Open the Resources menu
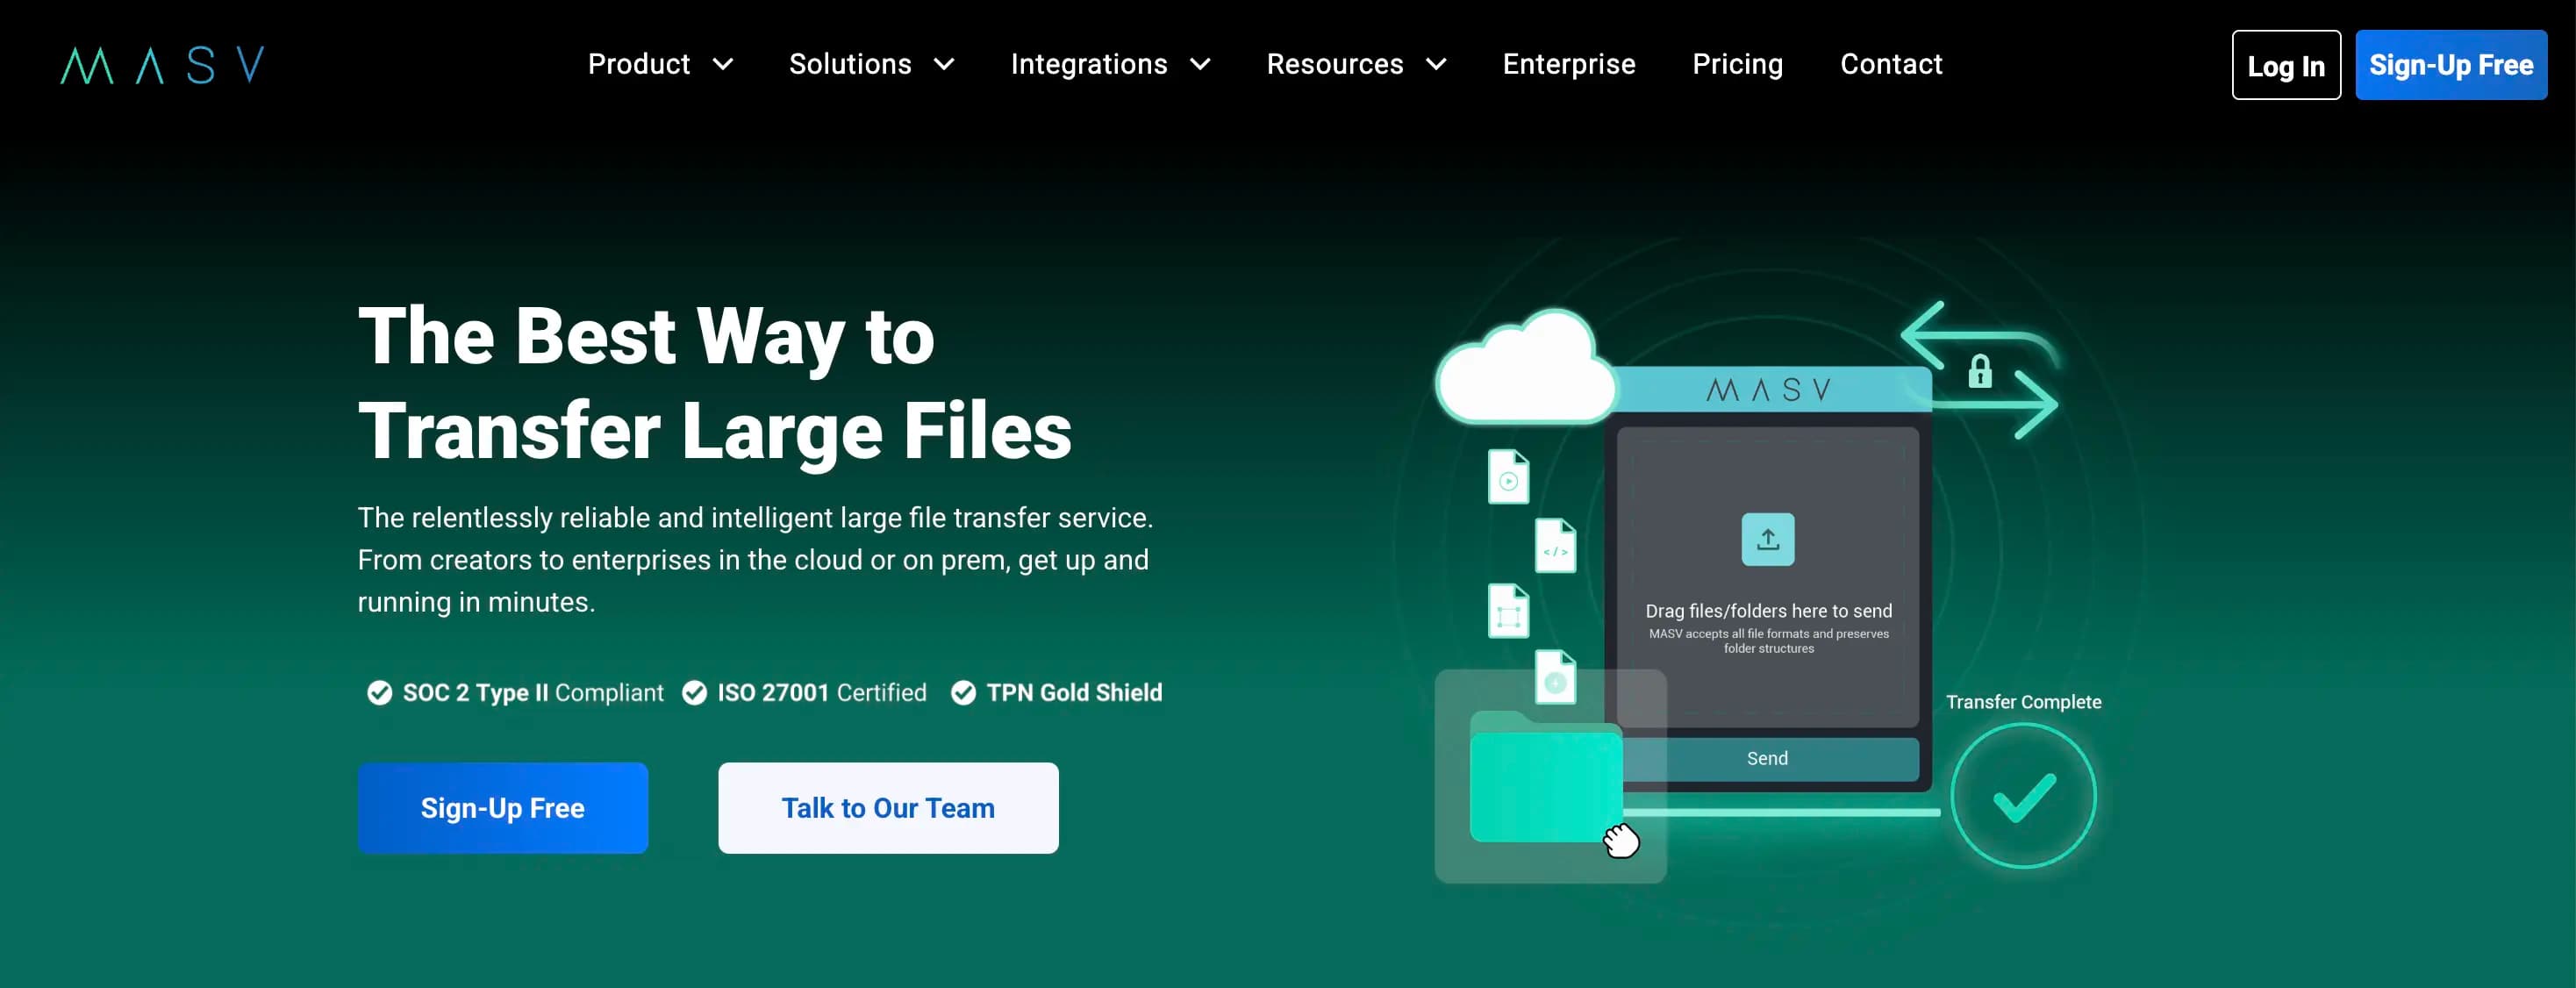The width and height of the screenshot is (2576, 988). point(1335,64)
